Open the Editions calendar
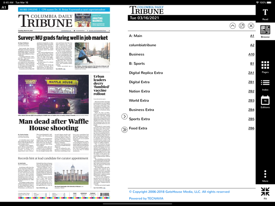Screen dimensions: 275x206 tap(265, 102)
